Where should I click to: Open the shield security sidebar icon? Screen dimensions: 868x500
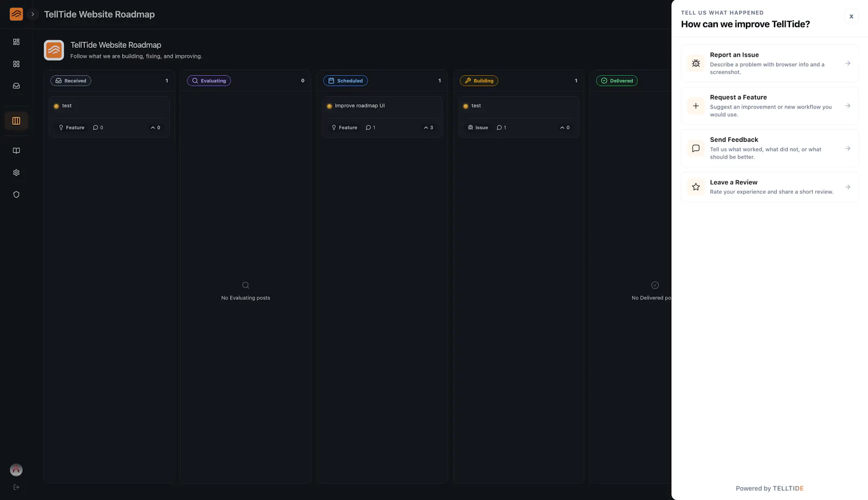click(16, 194)
